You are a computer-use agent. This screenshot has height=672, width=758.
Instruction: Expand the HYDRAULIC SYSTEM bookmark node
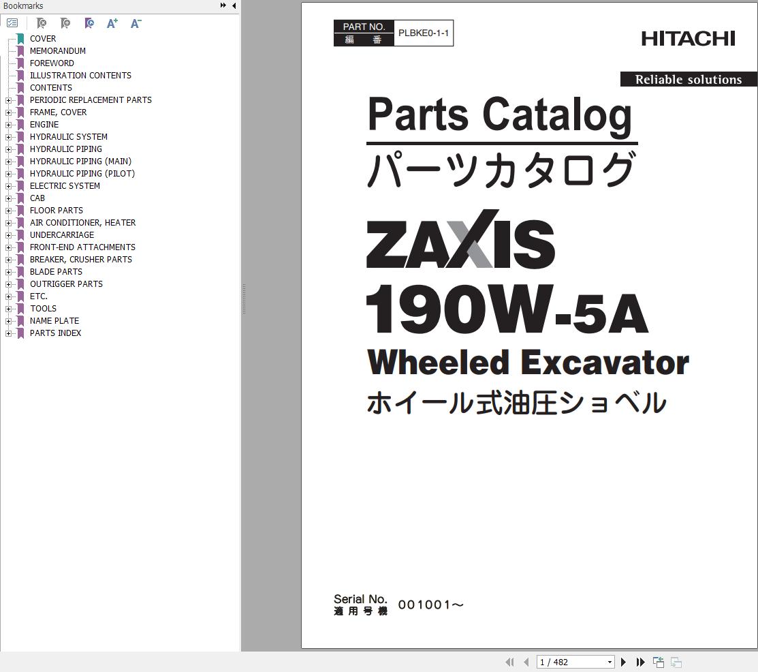coord(8,138)
